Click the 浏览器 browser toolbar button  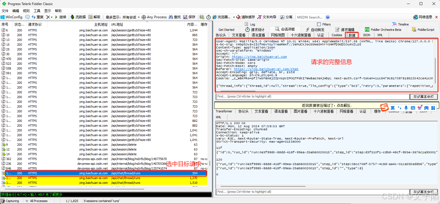[x=221, y=17]
